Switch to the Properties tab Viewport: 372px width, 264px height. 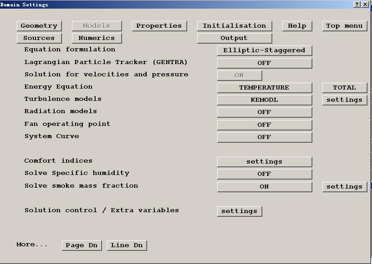159,26
